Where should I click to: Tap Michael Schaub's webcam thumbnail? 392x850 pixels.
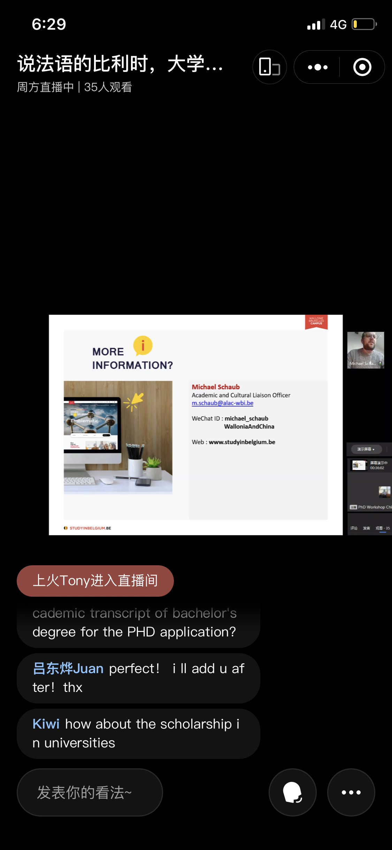[x=366, y=350]
